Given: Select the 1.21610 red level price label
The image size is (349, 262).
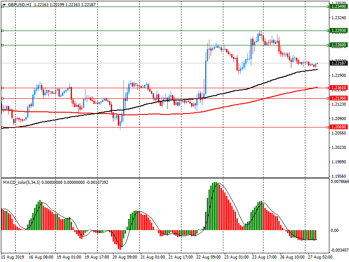Looking at the screenshot, I should click(339, 88).
